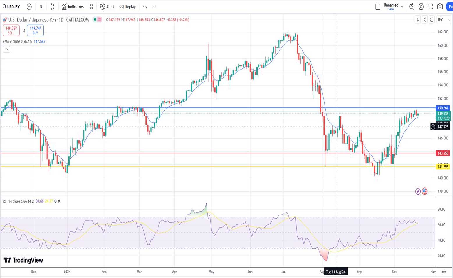Start bar Replay mode
Image resolution: width=453 pixels, height=278 pixels.
128,7
